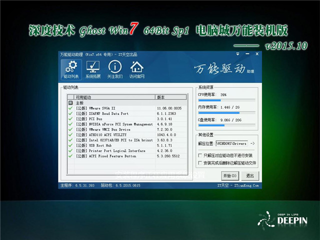Select version 6.1.1.2363 cell
The height and width of the screenshot is (240, 320).
(166, 113)
